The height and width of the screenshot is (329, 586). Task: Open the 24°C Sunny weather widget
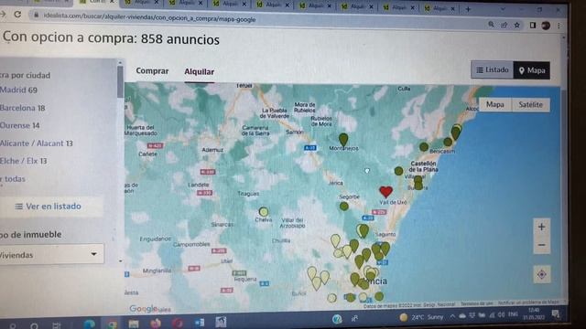tap(421, 317)
